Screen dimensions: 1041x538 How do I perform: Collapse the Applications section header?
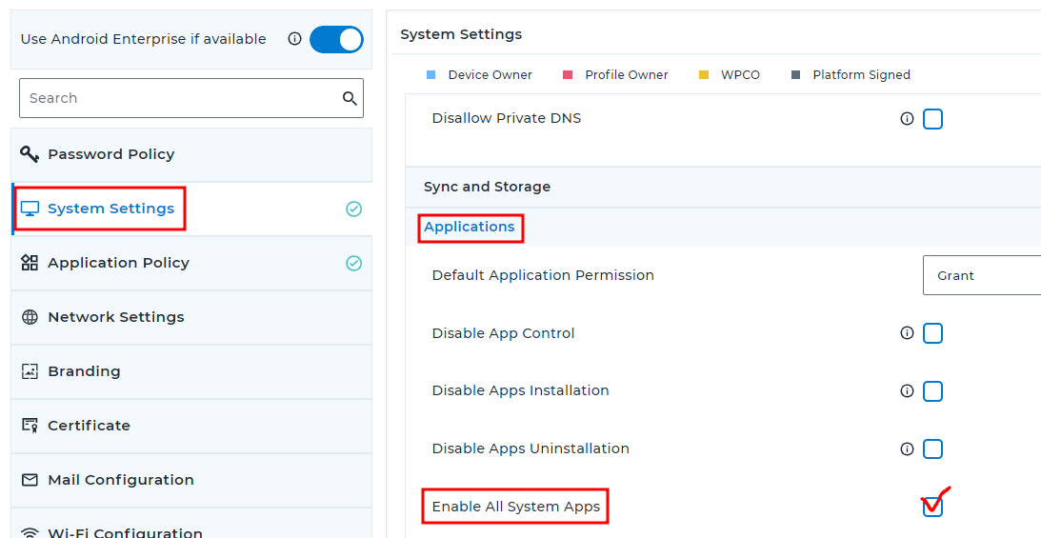tap(723, 227)
